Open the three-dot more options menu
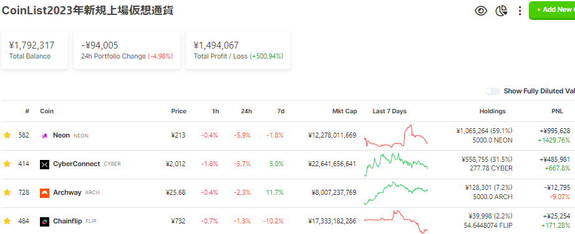575x234 pixels. [519, 11]
